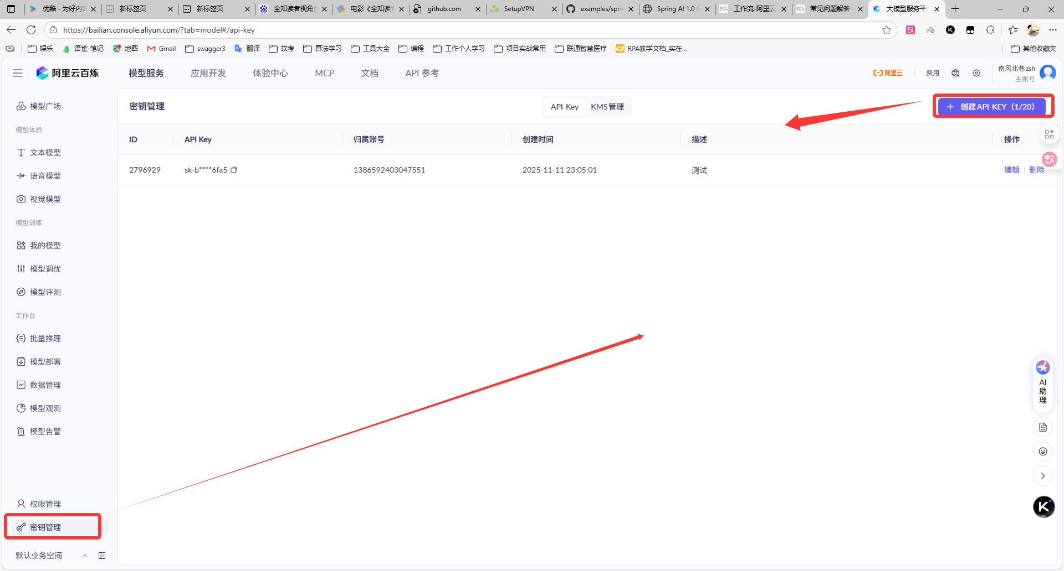Open the gear settings icon in header
Viewport: 1064px width, 571px height.
976,73
